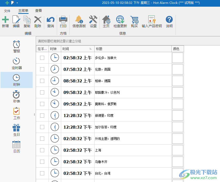Image resolution: width=220 pixels, height=182 pixels.
Task: Click the clock icon in 新德里 row
Action: (55, 116)
